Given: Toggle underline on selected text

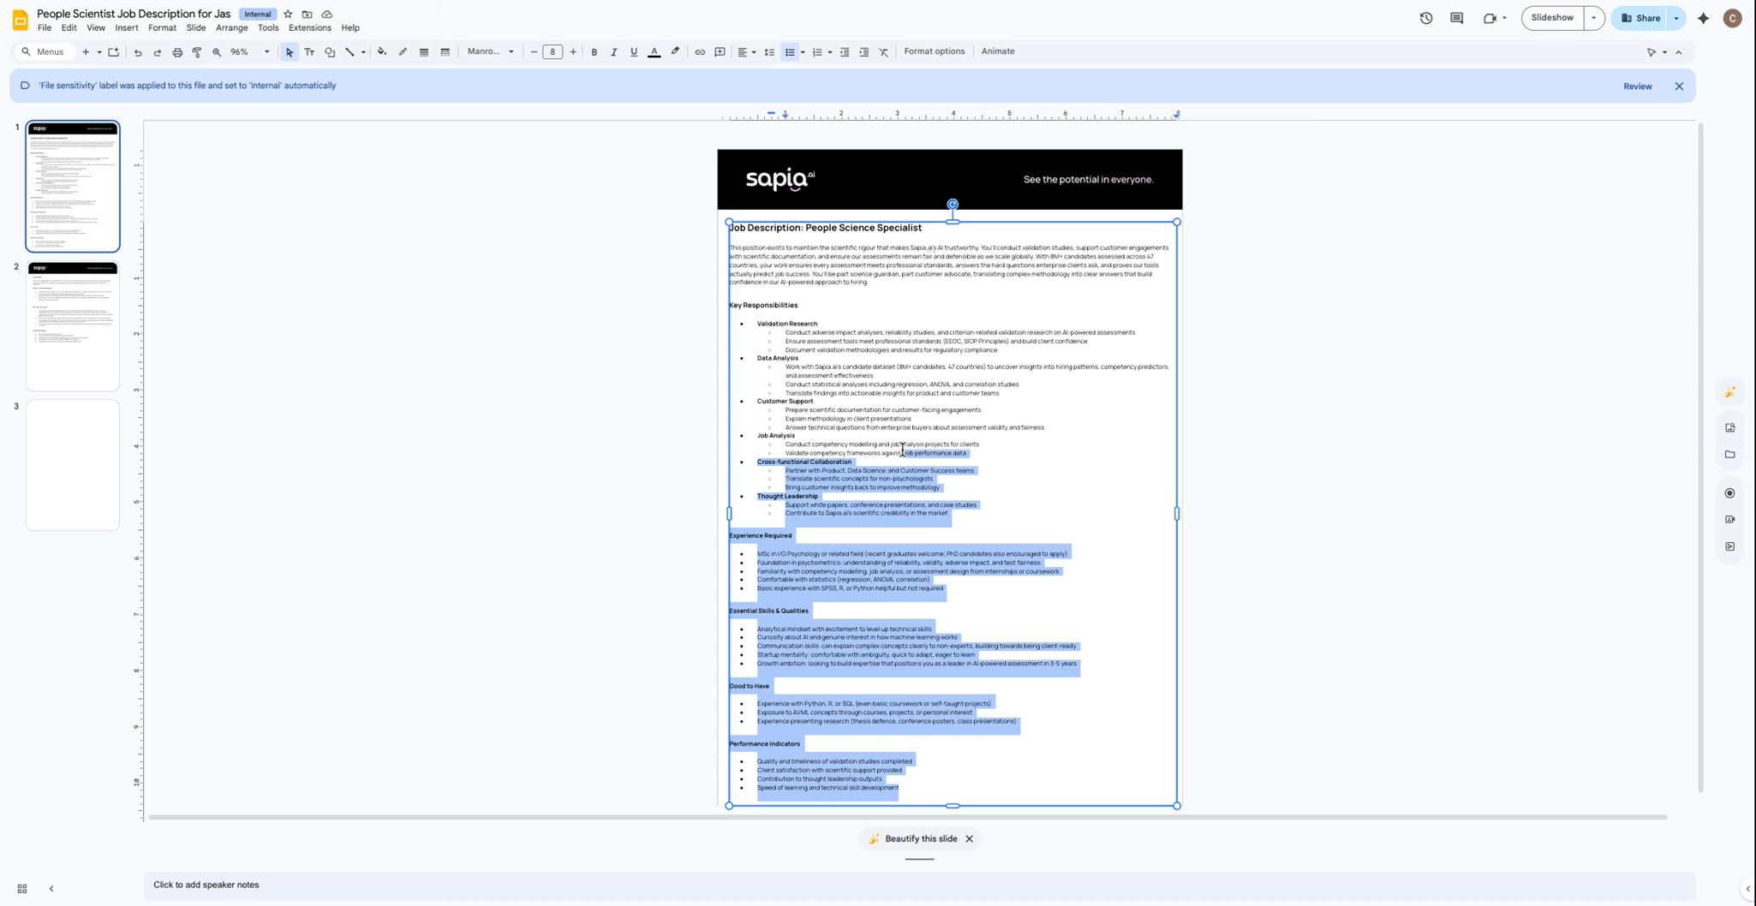Looking at the screenshot, I should [634, 52].
